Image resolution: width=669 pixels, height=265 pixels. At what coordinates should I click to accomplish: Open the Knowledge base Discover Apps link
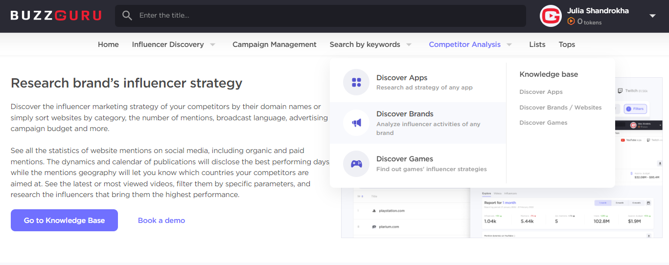click(541, 92)
